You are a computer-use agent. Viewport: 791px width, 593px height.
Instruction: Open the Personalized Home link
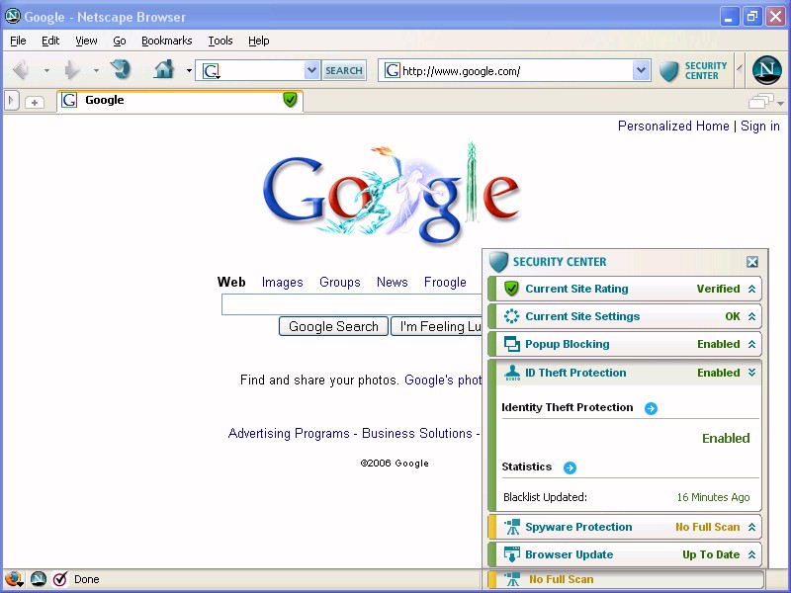coord(673,127)
